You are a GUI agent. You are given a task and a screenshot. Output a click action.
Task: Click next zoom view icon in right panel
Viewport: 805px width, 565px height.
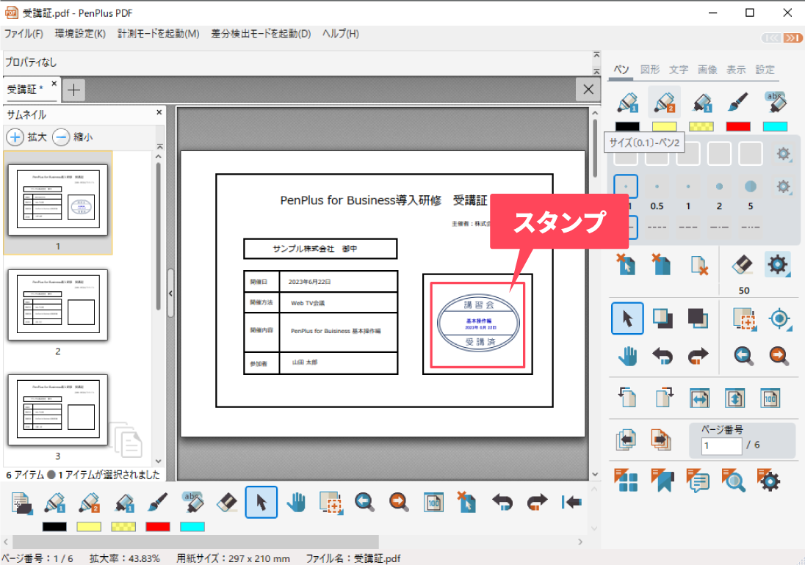coord(779,356)
